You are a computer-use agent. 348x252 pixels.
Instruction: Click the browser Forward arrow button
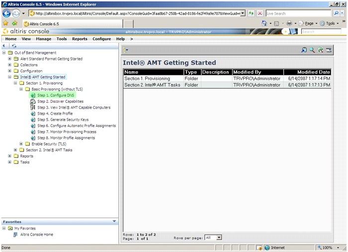(16, 13)
